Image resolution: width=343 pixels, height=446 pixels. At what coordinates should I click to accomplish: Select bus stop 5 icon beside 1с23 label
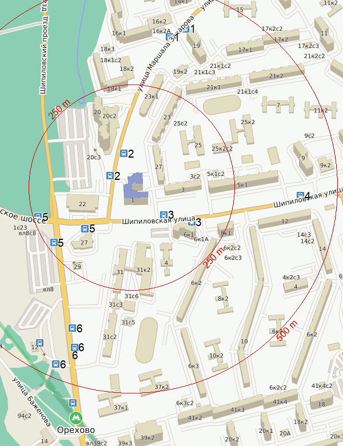point(38,216)
